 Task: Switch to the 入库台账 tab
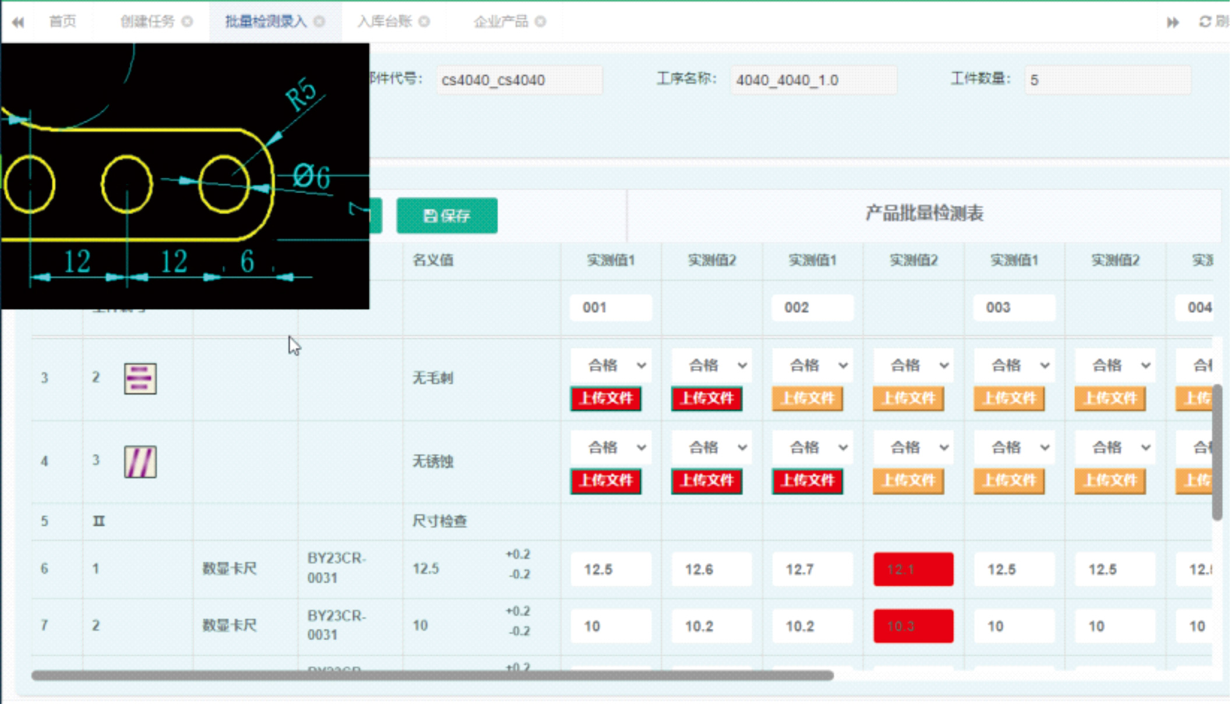pyautogui.click(x=385, y=22)
